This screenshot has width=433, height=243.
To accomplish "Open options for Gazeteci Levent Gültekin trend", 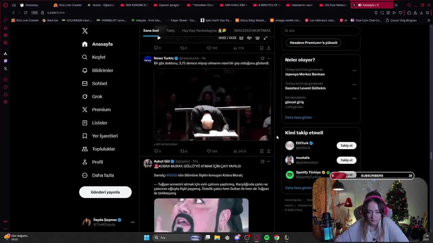I will (x=354, y=84).
